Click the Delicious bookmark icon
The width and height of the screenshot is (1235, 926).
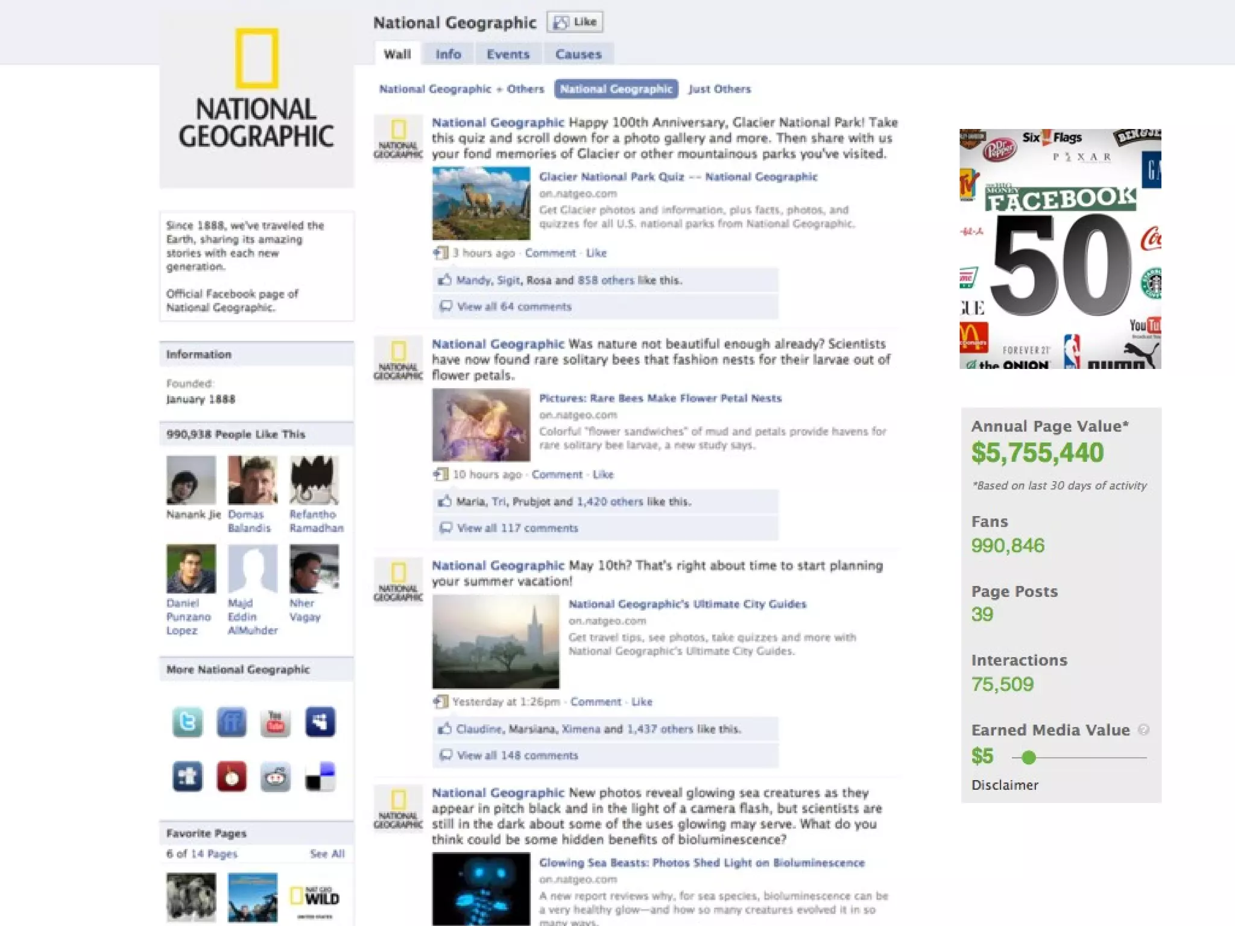[x=320, y=776]
